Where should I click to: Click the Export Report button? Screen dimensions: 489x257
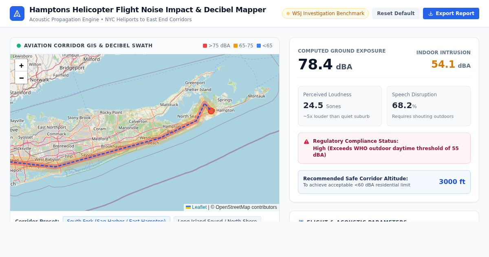pyautogui.click(x=451, y=13)
